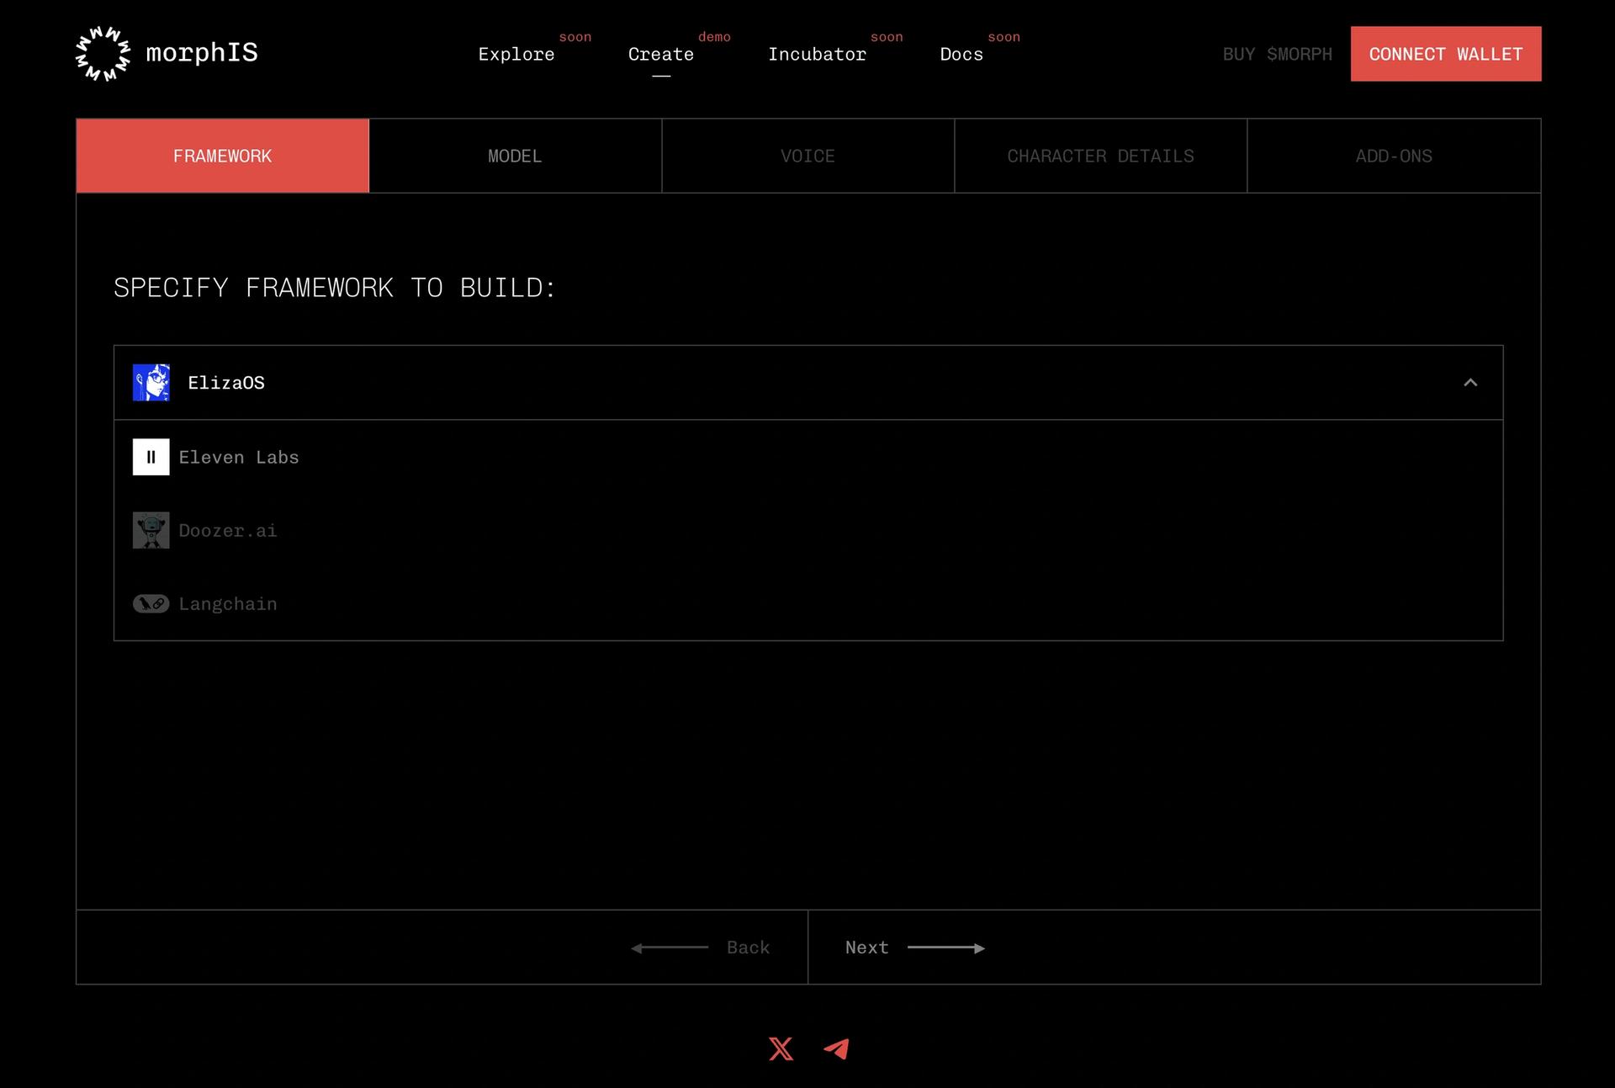This screenshot has width=1615, height=1088.
Task: Click the Specify Framework to Build heading
Action: pyautogui.click(x=335, y=288)
